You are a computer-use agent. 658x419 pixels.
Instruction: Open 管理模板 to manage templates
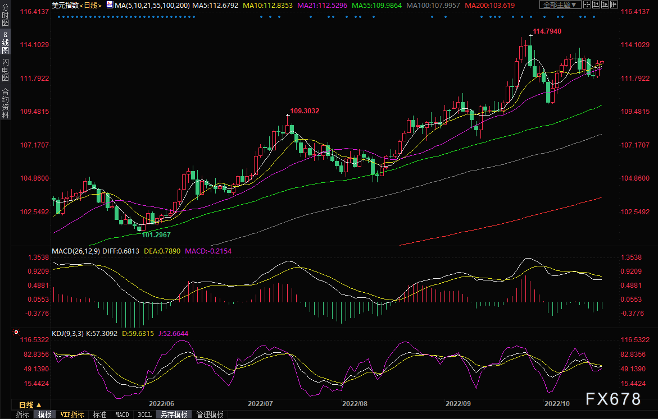click(x=210, y=415)
